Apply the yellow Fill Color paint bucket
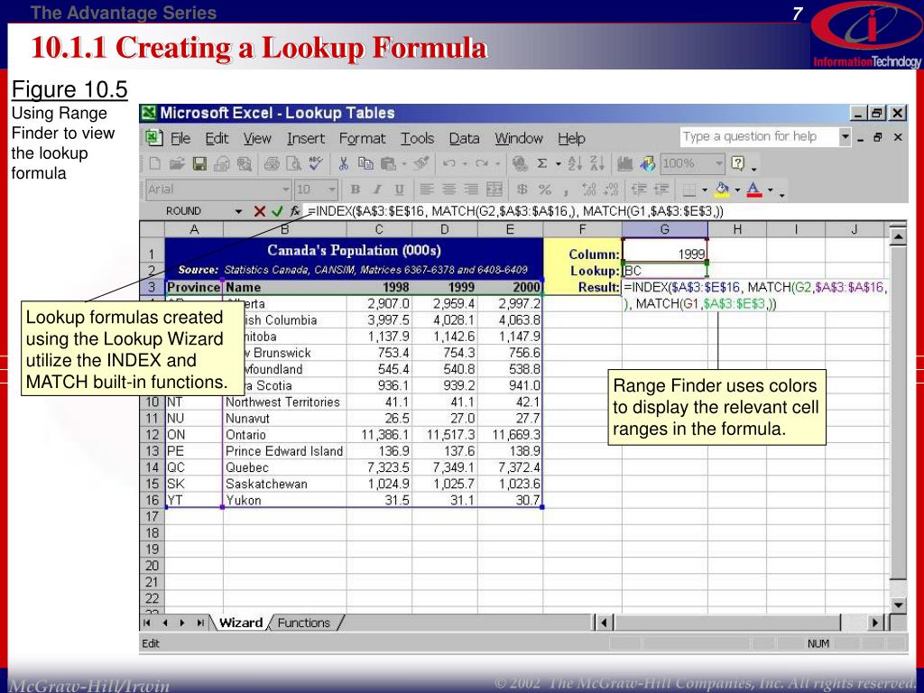The image size is (924, 693). (722, 189)
